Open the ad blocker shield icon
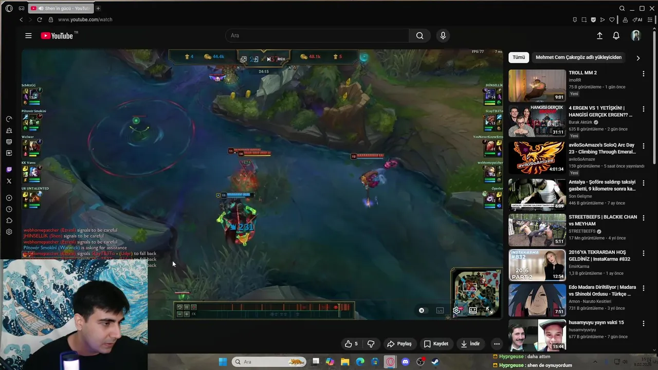This screenshot has height=370, width=658. coord(593,20)
